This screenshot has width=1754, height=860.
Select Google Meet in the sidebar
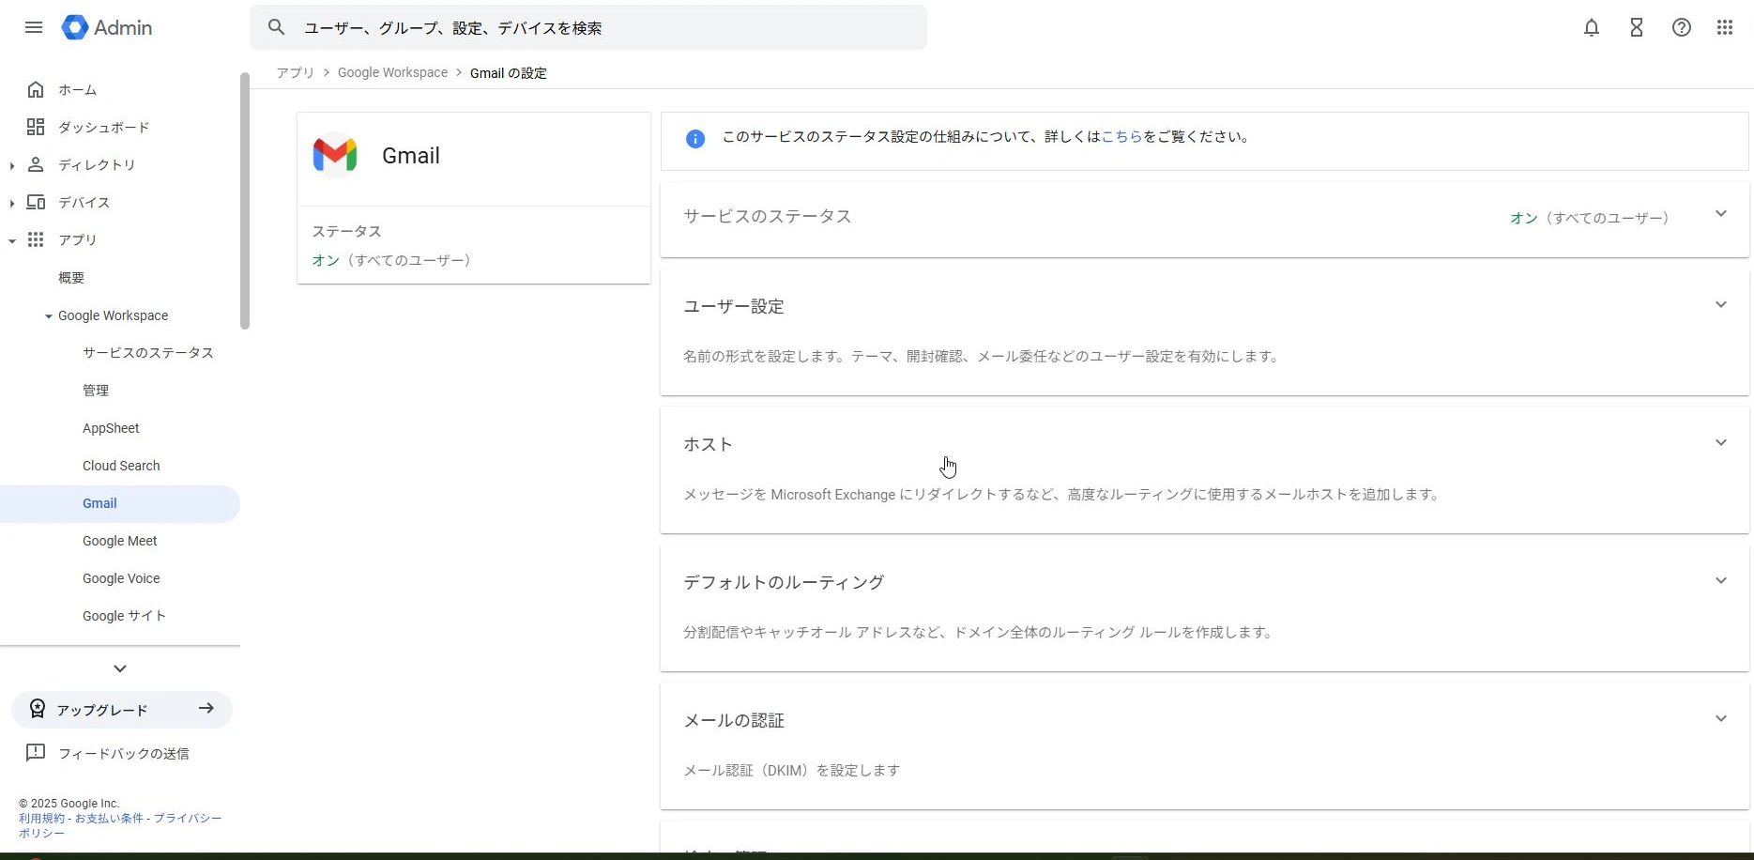pyautogui.click(x=119, y=541)
